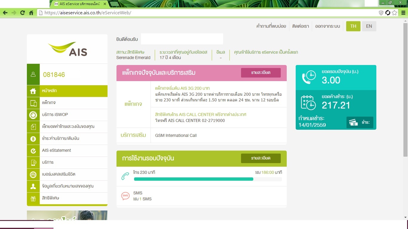
Task: Click the due date 14/01/2559
Action: [312, 125]
